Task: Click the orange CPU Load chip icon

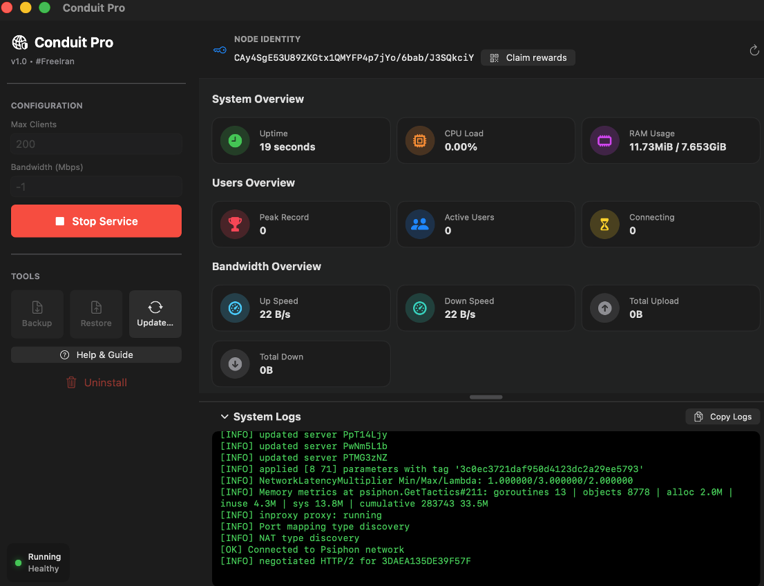Action: 419,140
